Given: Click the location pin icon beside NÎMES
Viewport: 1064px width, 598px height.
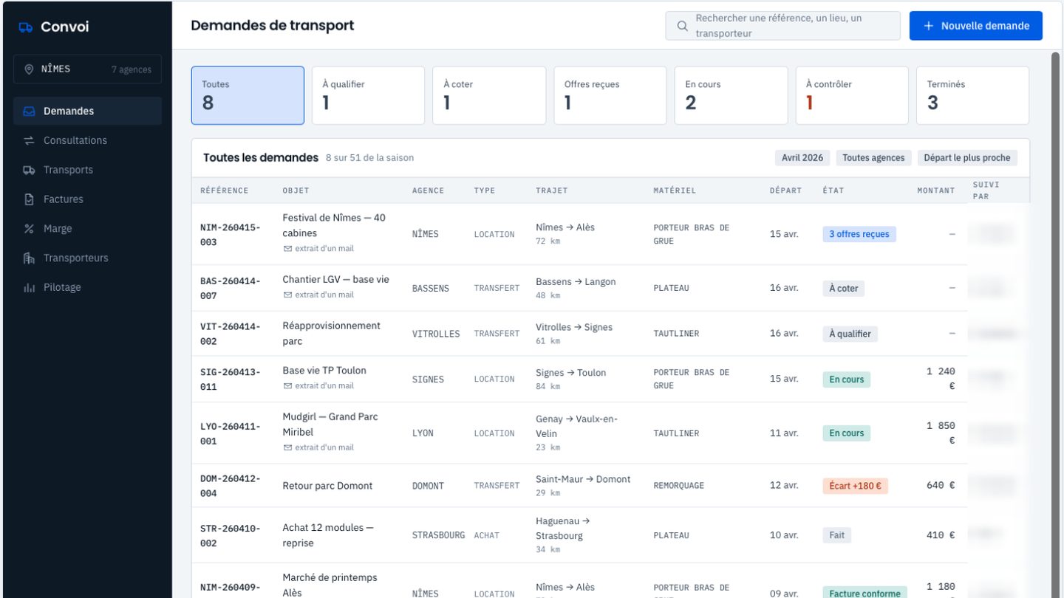Looking at the screenshot, I should click(30, 69).
